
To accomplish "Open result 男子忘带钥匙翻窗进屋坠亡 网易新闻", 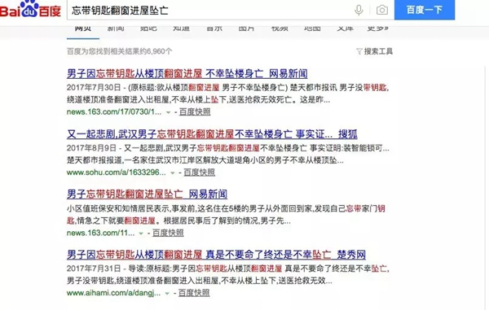I will point(147,194).
